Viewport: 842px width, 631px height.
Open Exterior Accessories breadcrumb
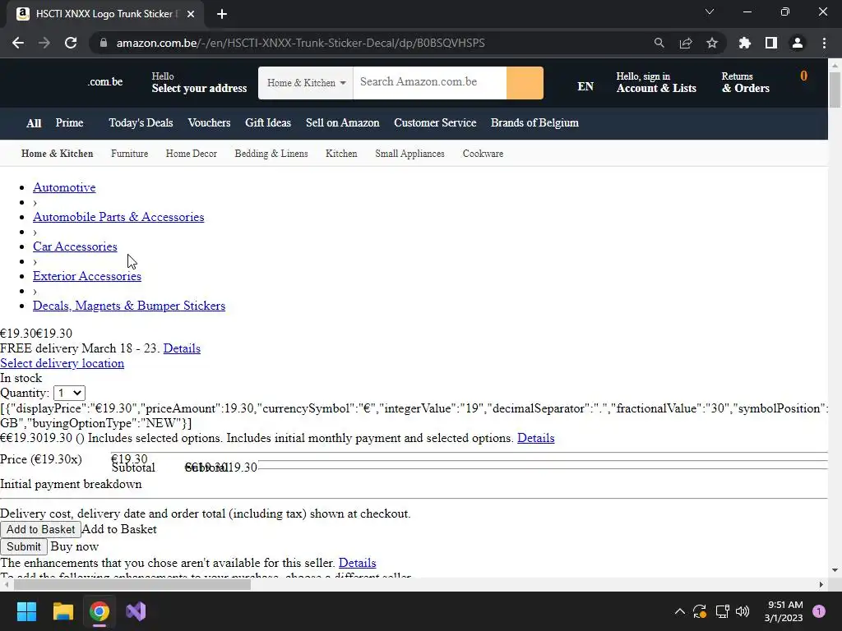(x=87, y=276)
